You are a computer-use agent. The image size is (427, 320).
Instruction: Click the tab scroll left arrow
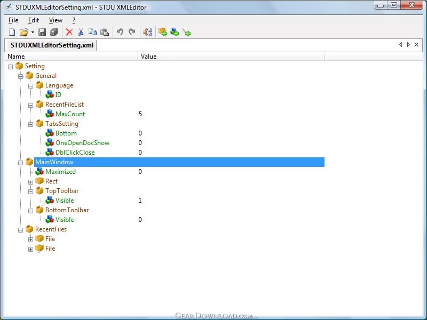point(401,44)
